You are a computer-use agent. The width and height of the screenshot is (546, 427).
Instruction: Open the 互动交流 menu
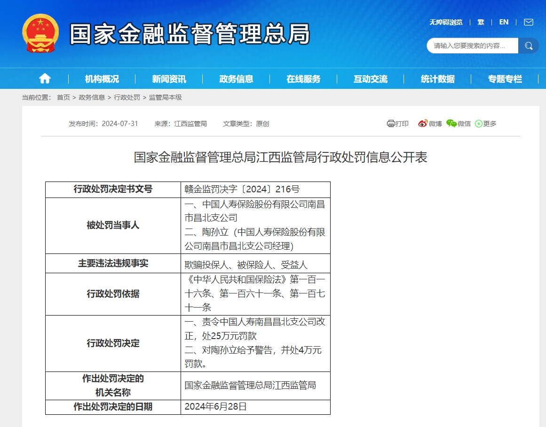tap(371, 79)
